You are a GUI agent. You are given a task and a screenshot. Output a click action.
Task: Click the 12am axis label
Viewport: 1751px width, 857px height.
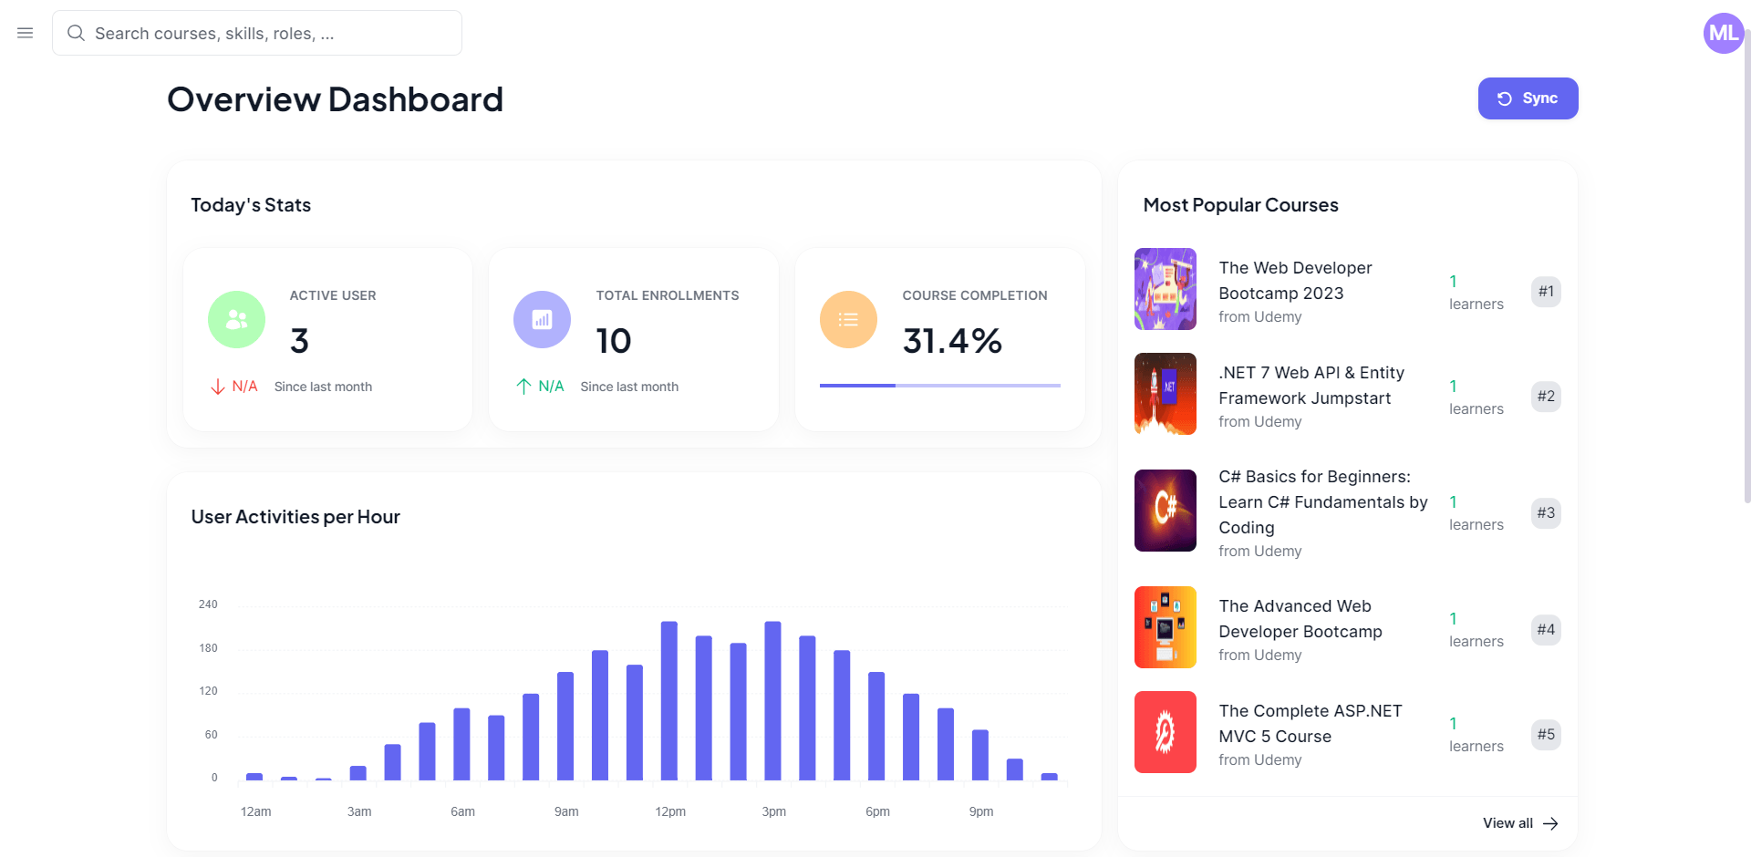click(255, 811)
